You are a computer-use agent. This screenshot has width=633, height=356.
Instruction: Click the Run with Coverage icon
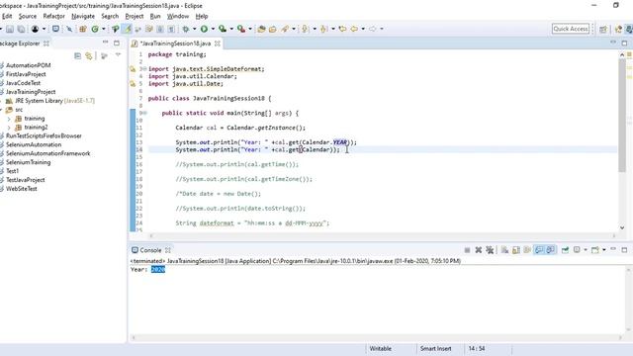[x=223, y=29]
